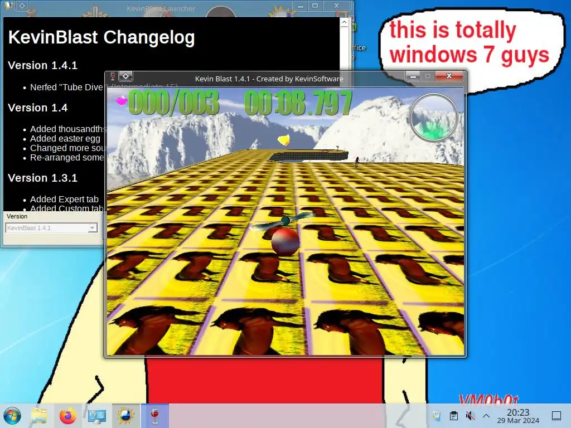Image resolution: width=571 pixels, height=428 pixels.
Task: Unmute using the muted speaker tray icon
Action: click(x=471, y=416)
